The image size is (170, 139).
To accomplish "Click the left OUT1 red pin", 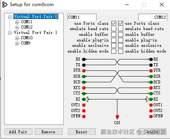I will click(x=84, y=105).
